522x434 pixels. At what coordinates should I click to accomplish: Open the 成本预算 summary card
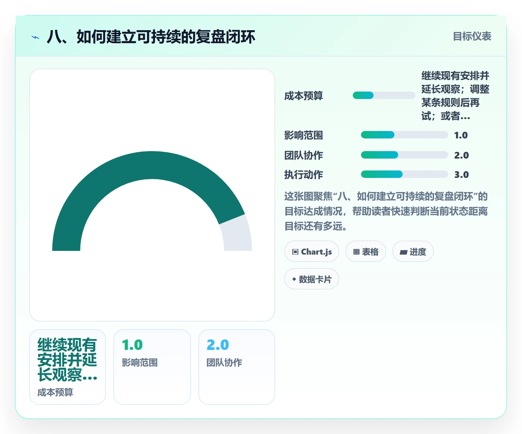tap(67, 367)
